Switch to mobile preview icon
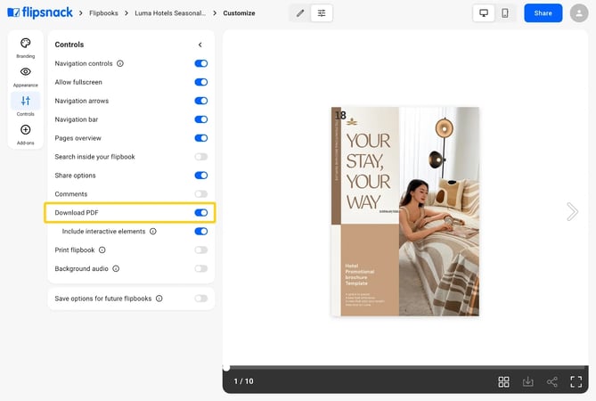The image size is (596, 401). 505,13
